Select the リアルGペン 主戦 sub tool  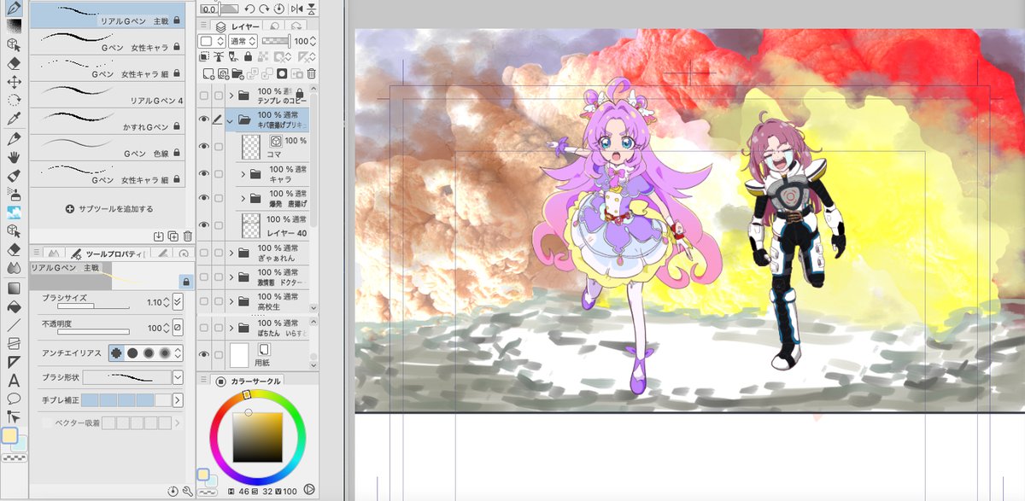[108, 14]
